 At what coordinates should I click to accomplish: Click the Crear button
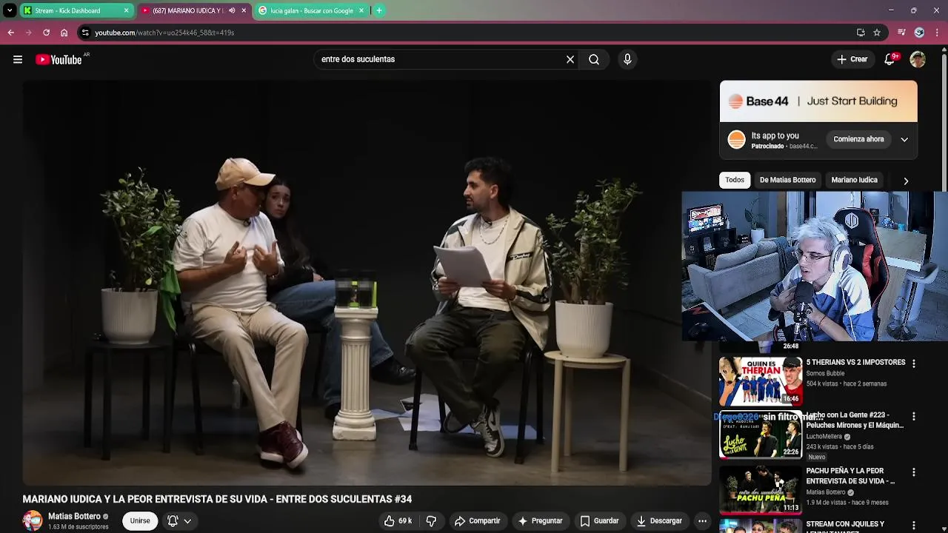click(x=852, y=59)
